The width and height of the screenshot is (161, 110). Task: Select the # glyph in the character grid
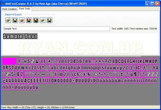[x=25, y=61]
